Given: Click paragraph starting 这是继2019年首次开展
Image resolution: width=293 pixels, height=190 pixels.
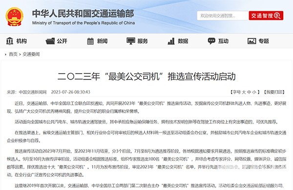Looking at the screenshot, I should [149, 186].
